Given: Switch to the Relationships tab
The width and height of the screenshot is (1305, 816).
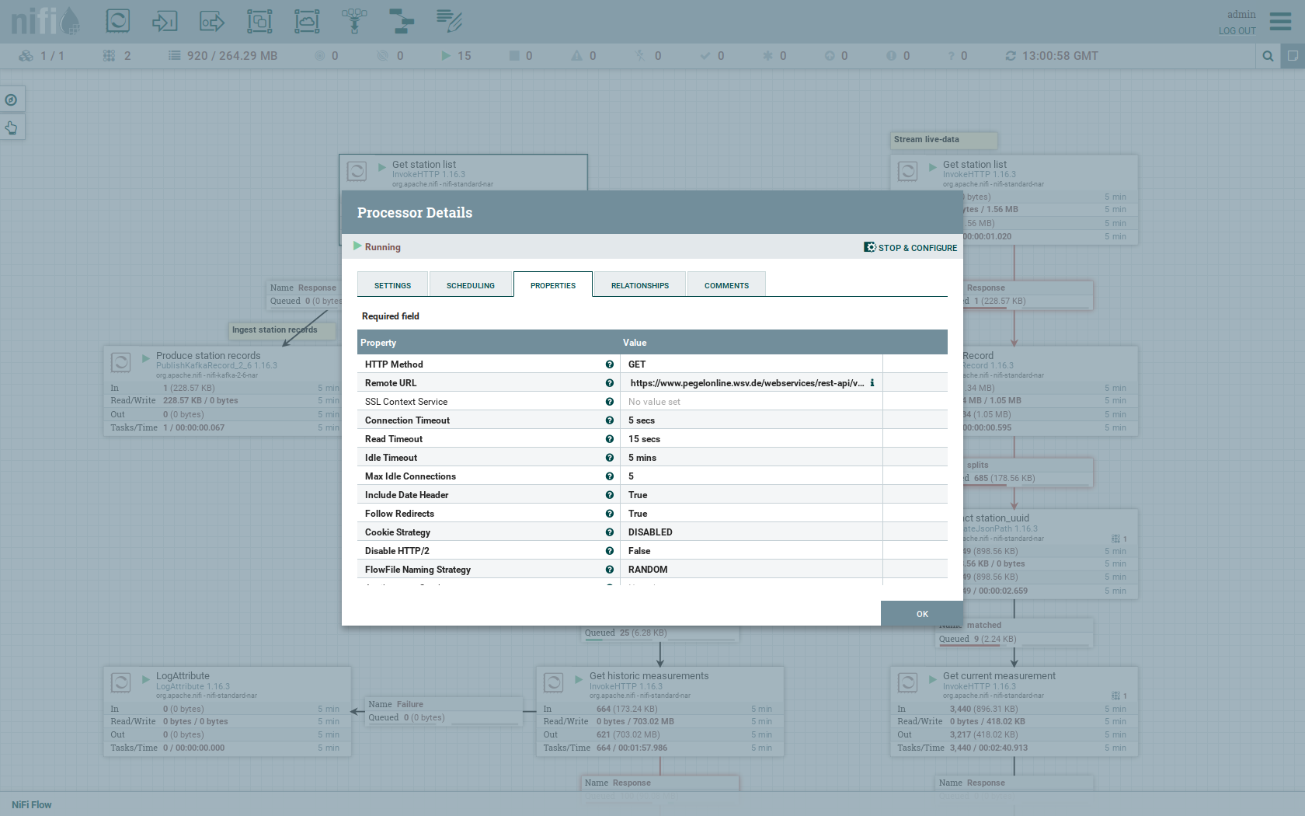Looking at the screenshot, I should pyautogui.click(x=639, y=285).
